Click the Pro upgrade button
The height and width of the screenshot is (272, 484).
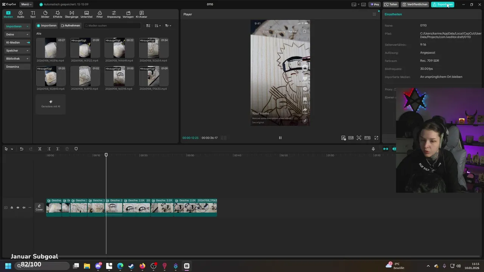point(375,5)
